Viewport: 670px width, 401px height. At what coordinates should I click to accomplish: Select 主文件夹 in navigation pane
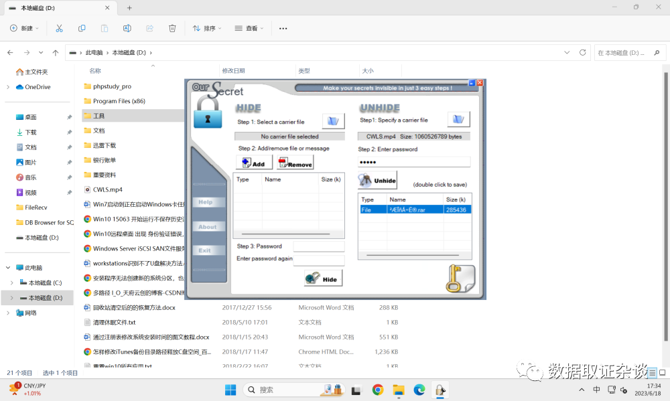[31, 72]
